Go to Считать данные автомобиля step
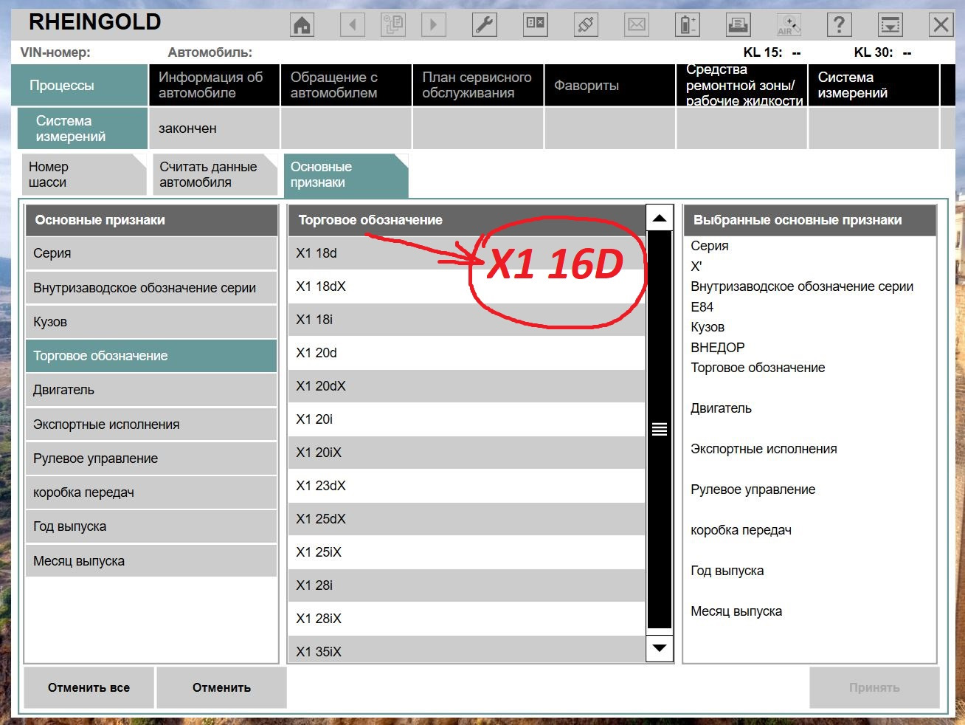The height and width of the screenshot is (725, 965). (x=215, y=175)
